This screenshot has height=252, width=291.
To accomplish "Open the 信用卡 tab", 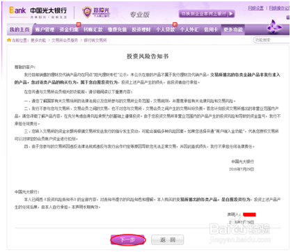I will 211,30.
